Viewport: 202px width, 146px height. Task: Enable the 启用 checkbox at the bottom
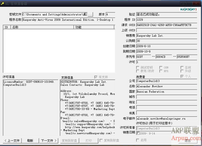[138, 140]
